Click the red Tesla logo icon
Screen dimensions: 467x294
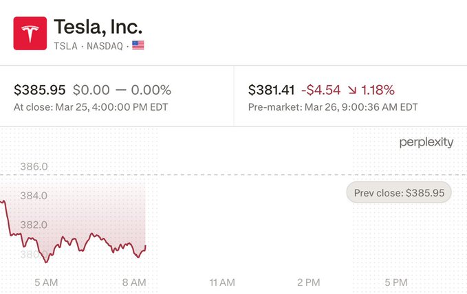[x=30, y=33]
